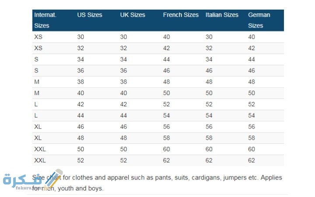315x197 pixels.
Task: Select the Internat. Sizes column header
Action: coord(45,20)
